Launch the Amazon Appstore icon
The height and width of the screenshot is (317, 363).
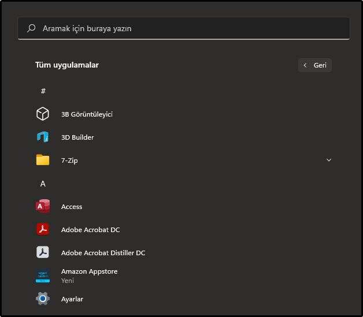pos(43,275)
